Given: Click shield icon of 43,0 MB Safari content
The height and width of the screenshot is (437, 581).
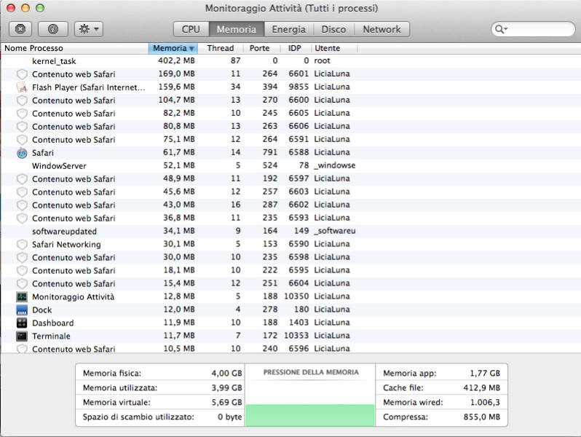Looking at the screenshot, I should click(22, 205).
